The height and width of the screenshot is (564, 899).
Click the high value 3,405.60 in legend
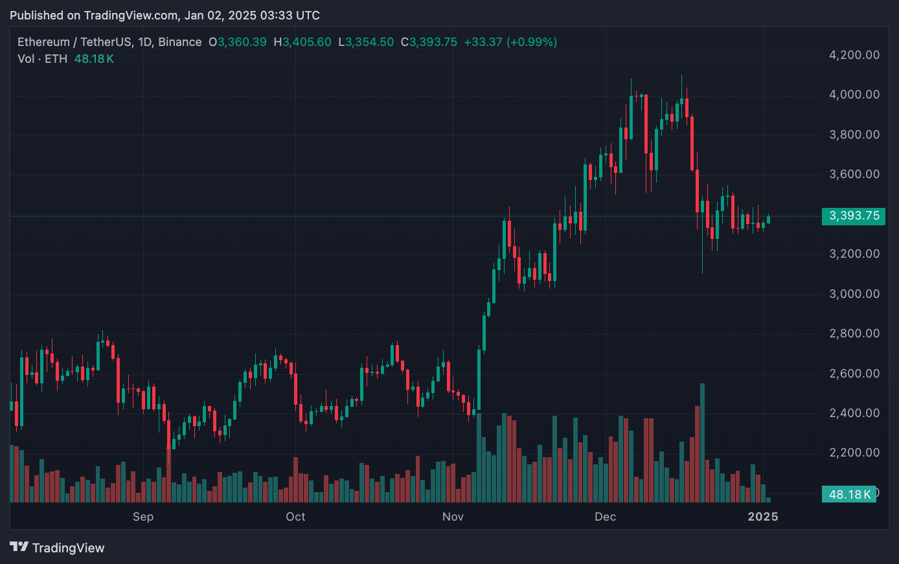[306, 42]
